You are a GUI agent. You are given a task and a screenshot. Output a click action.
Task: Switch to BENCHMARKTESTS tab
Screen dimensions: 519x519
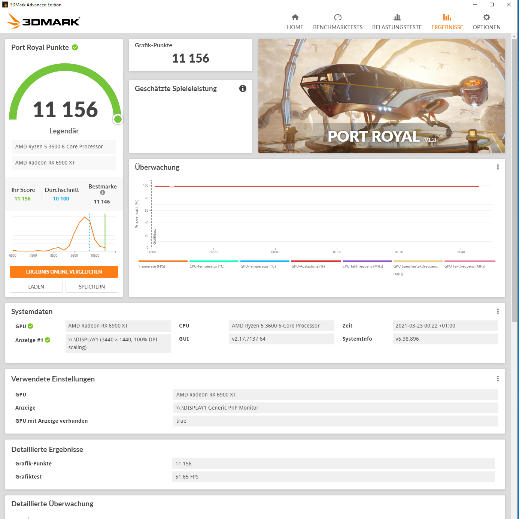coord(338,22)
